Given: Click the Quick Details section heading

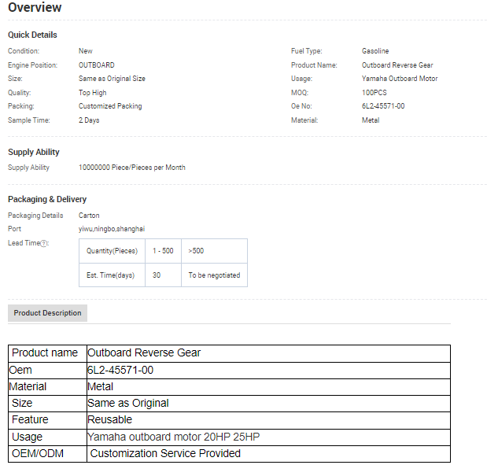Looking at the screenshot, I should (x=32, y=35).
